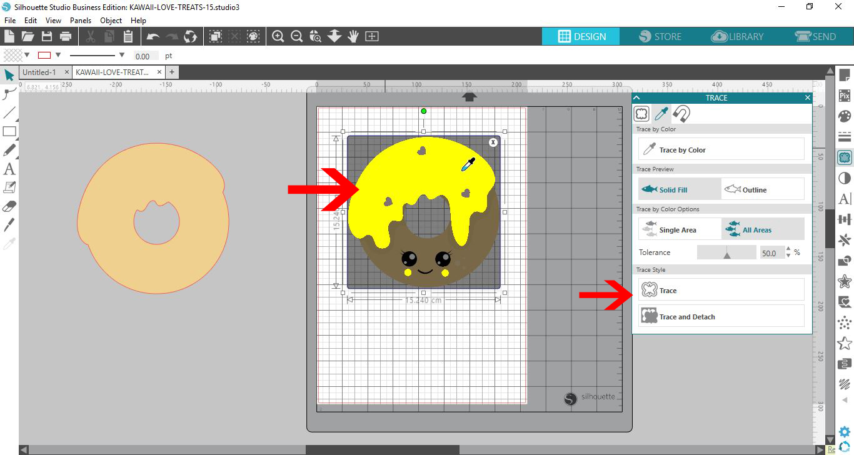Click the Trace and Detach button
854x455 pixels.
coord(721,316)
